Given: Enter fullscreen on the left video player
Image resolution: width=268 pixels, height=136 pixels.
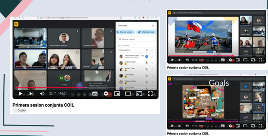Looking at the screenshot, I should (x=150, y=94).
